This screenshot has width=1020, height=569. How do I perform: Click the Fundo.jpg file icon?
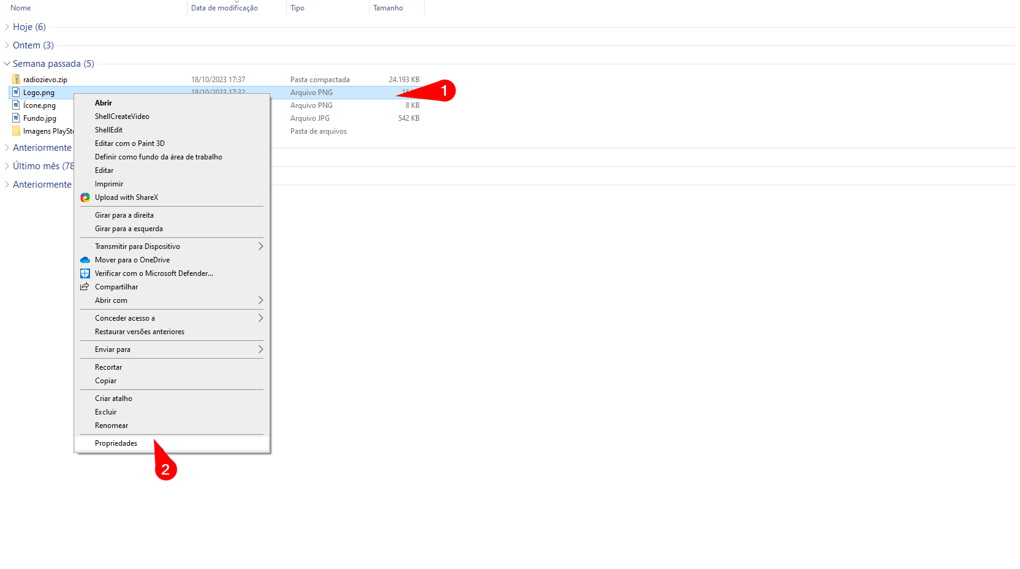tap(16, 118)
